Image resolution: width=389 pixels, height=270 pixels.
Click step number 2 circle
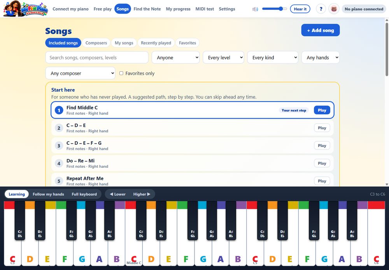coord(59,128)
